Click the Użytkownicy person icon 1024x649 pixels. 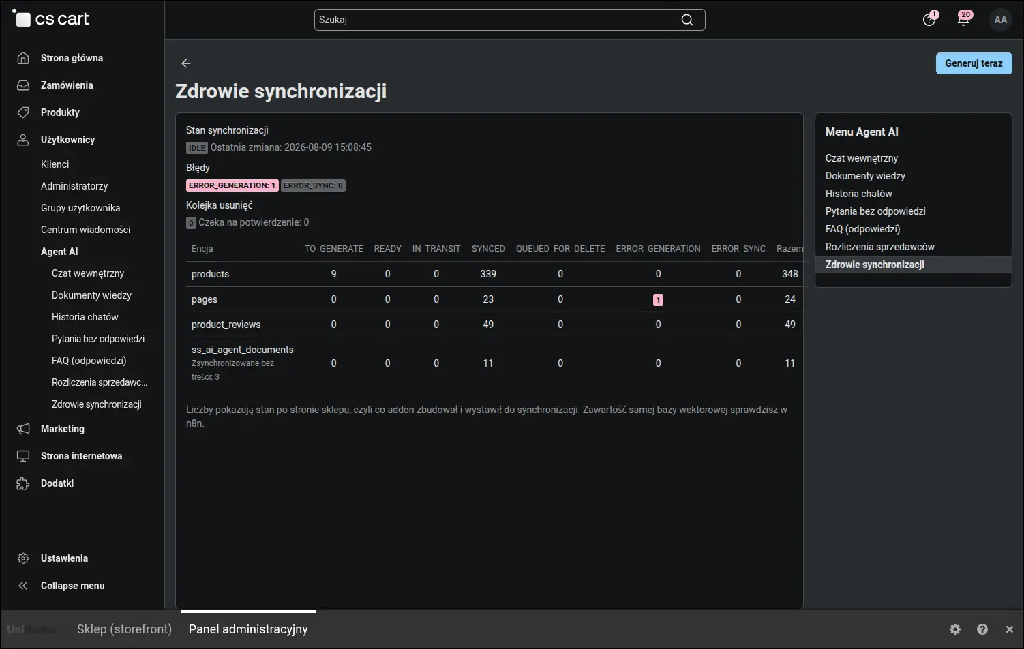[x=23, y=140]
